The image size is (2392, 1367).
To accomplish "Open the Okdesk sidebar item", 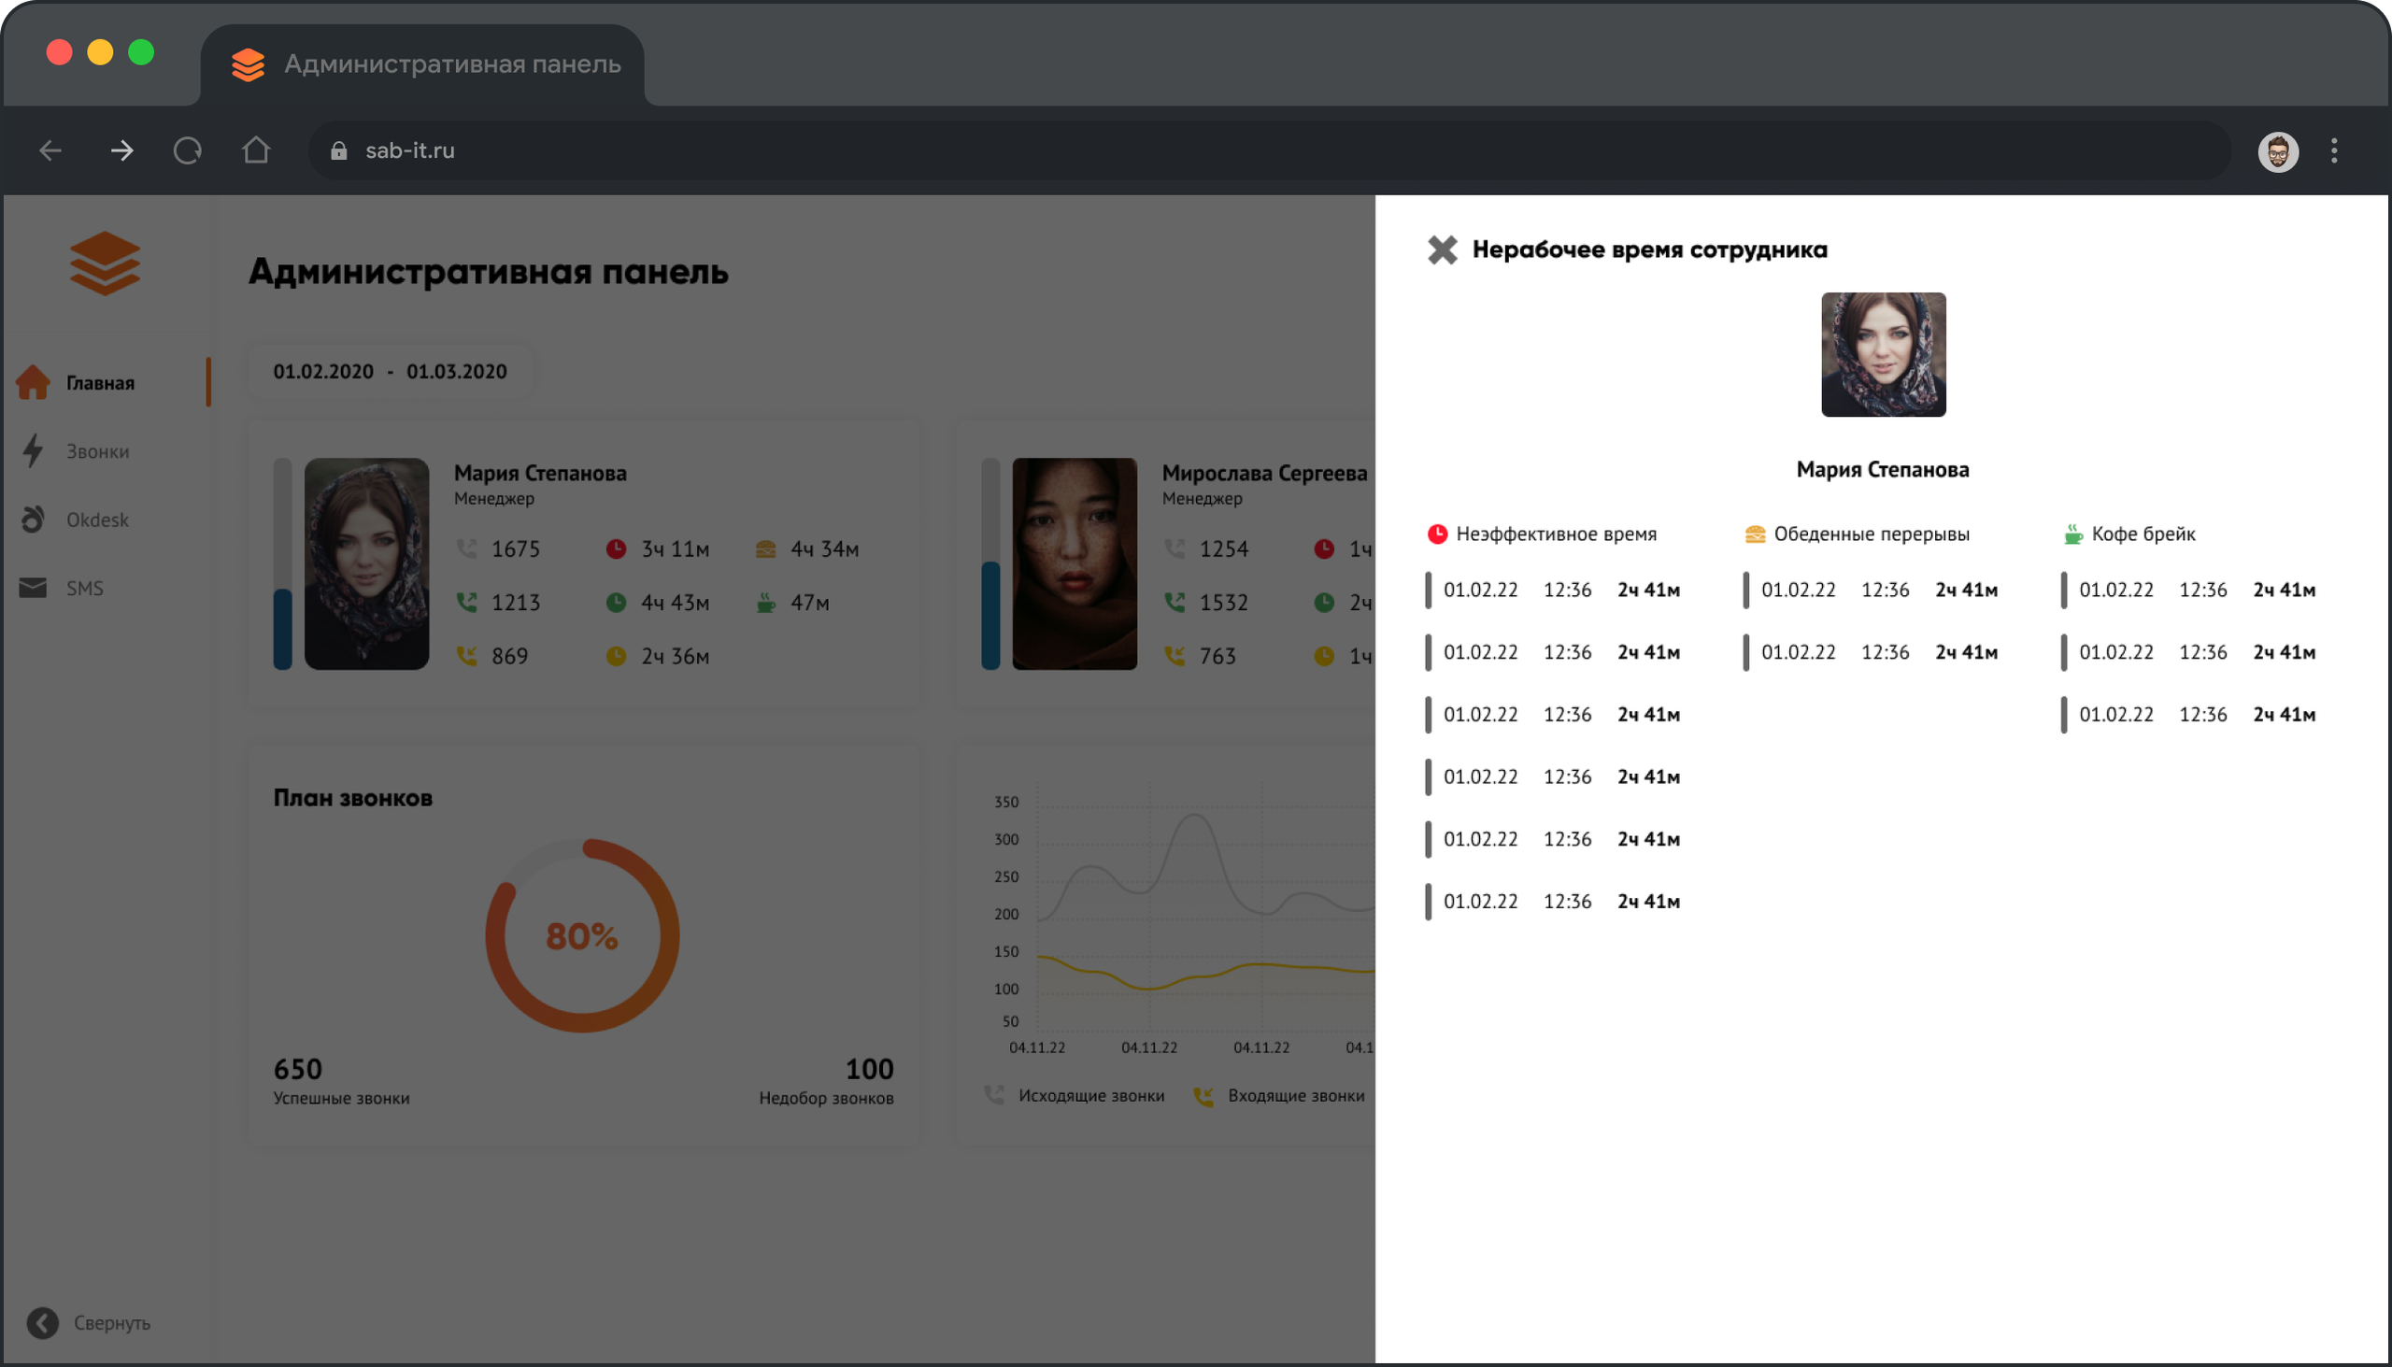I will click(x=96, y=520).
